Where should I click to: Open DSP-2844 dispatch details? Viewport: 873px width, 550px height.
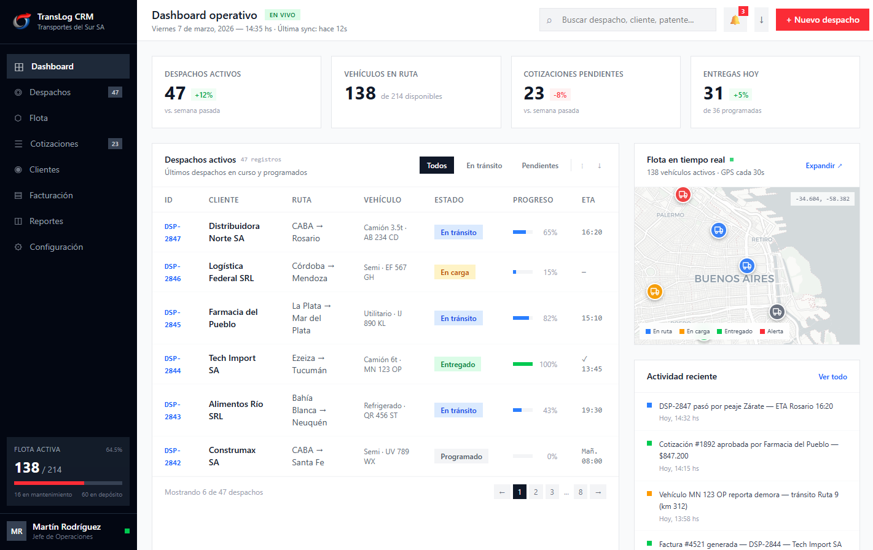[x=172, y=364]
